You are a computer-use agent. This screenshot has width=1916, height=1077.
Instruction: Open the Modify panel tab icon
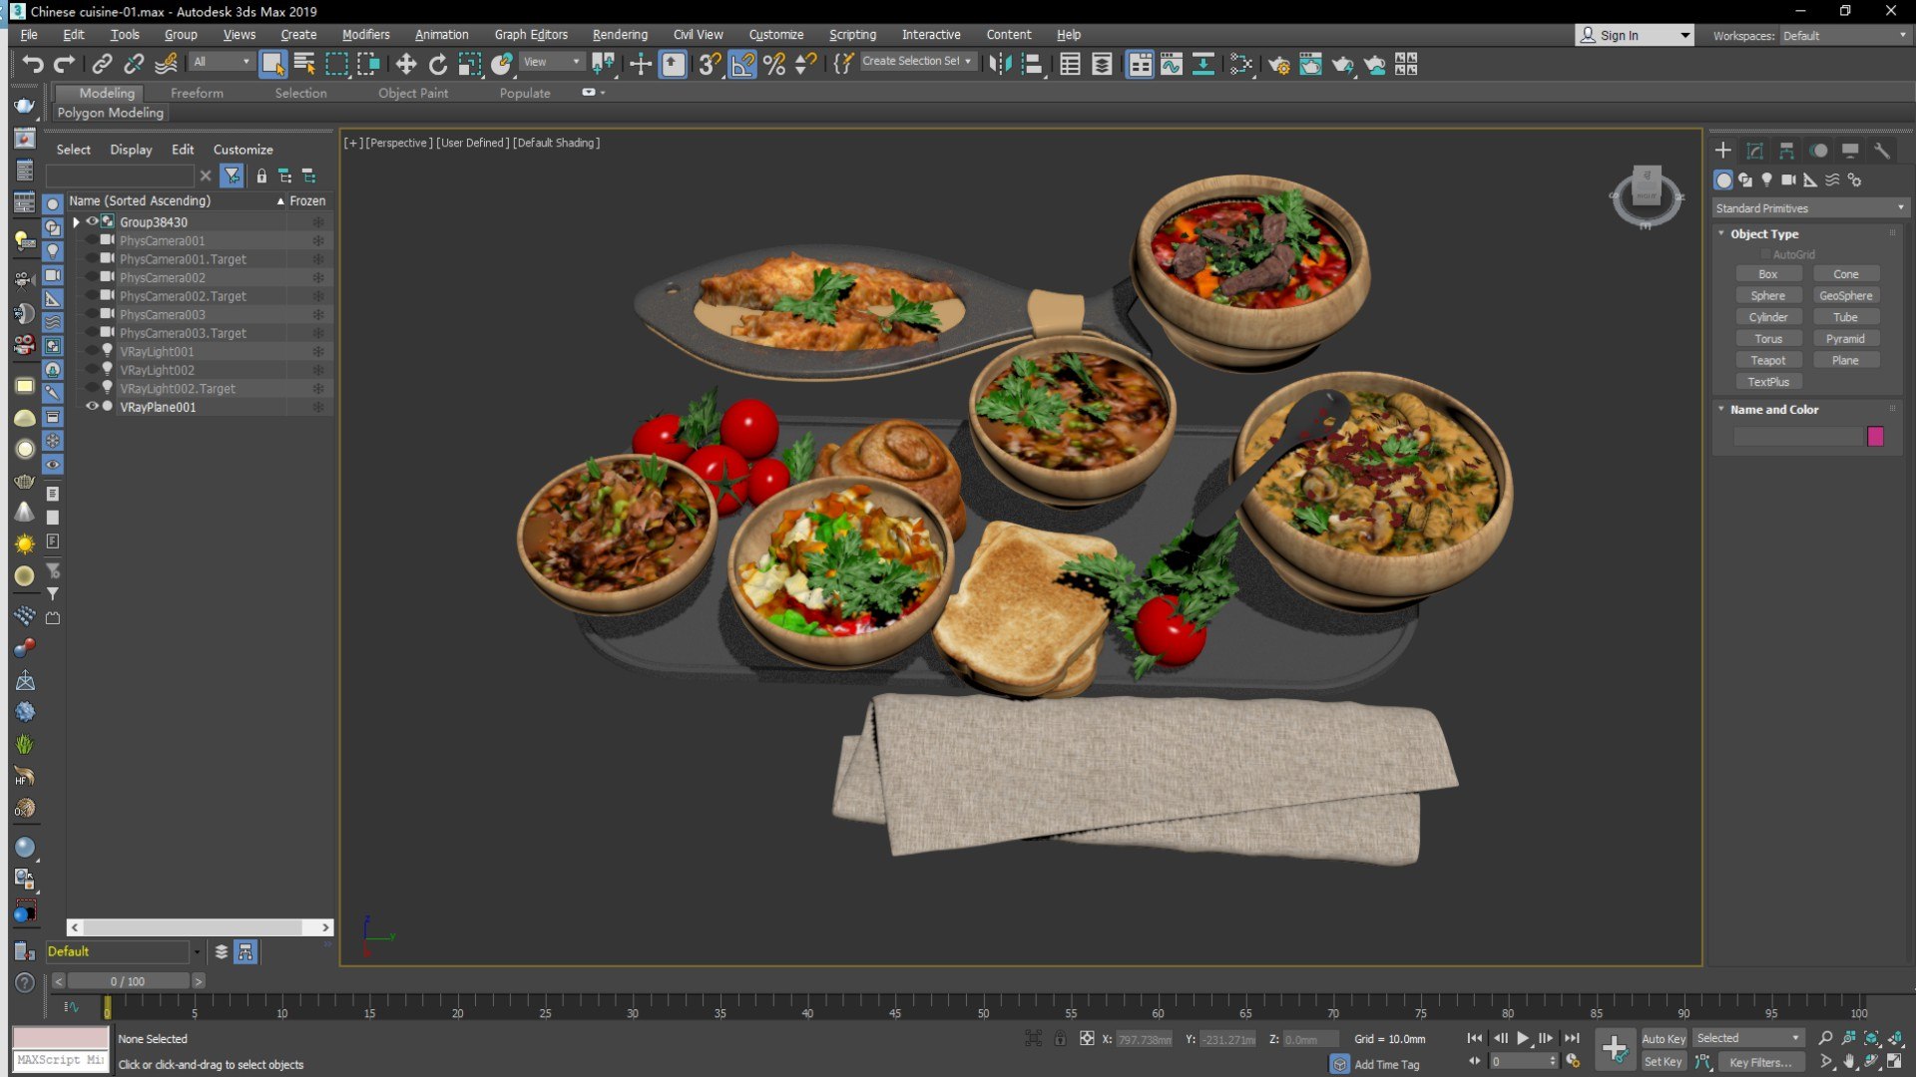tap(1754, 151)
